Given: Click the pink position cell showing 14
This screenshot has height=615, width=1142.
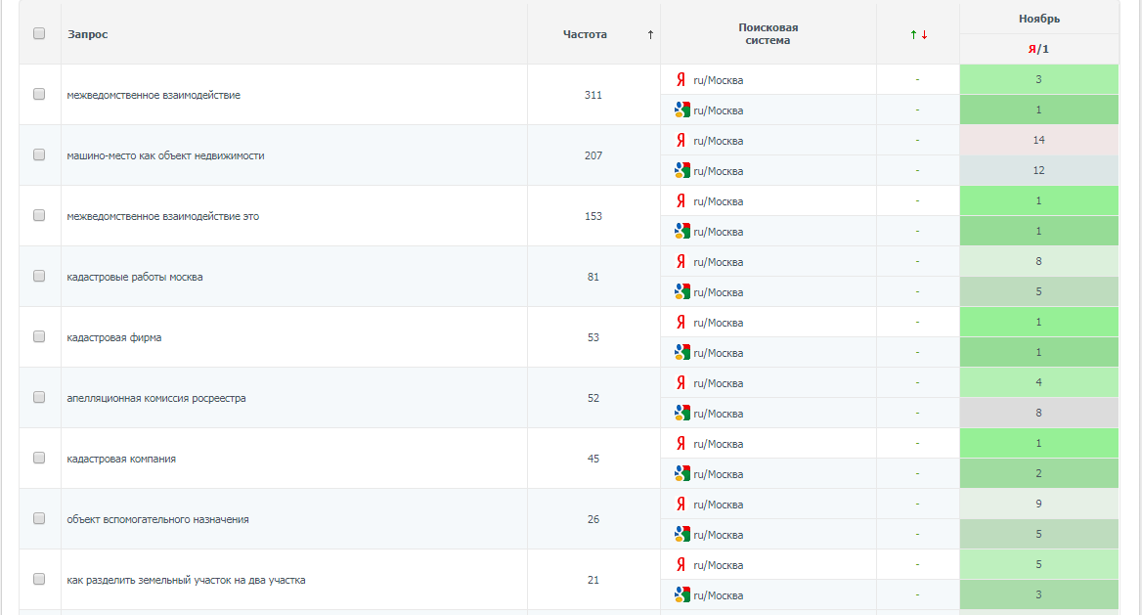Looking at the screenshot, I should 1038,140.
